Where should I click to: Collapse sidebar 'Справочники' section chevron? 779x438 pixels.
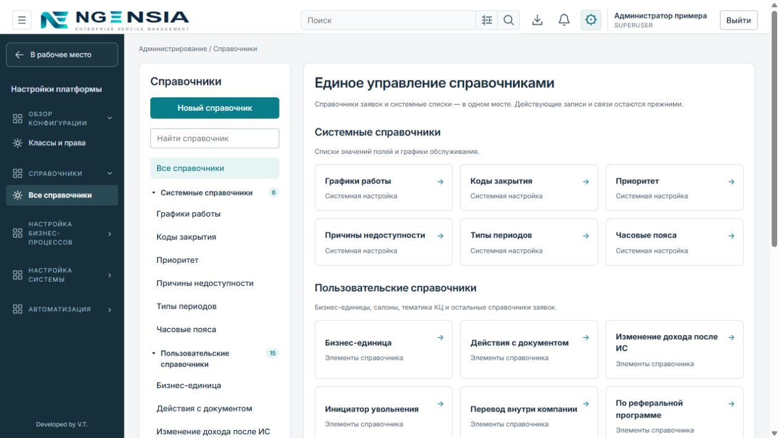point(110,173)
